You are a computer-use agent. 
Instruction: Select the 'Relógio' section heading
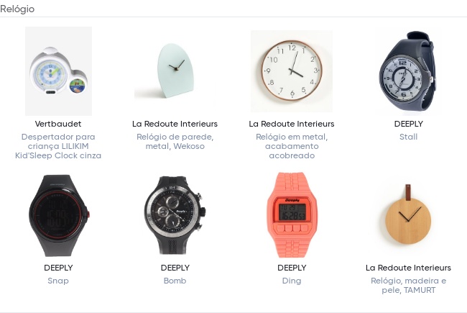(x=17, y=9)
